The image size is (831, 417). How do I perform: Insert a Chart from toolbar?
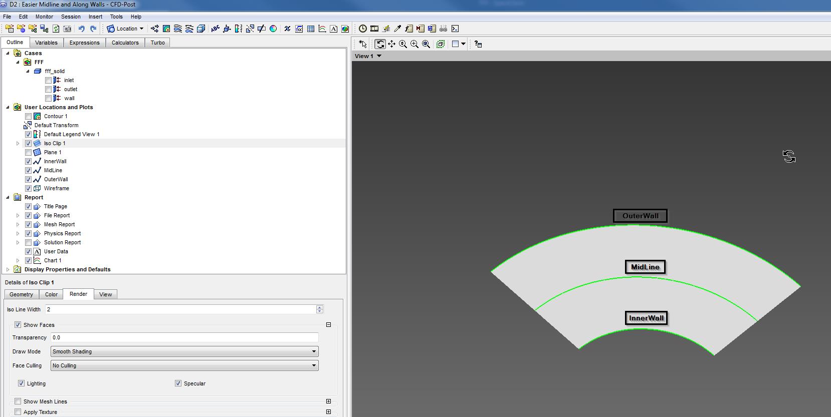[322, 29]
